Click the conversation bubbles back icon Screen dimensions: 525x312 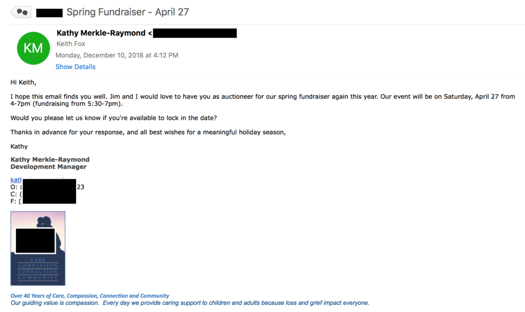point(21,12)
